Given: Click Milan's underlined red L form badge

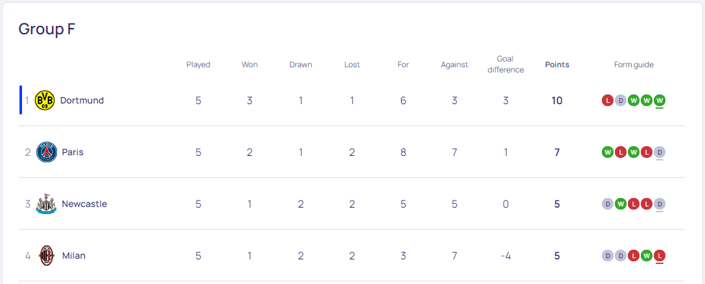Looking at the screenshot, I should (660, 256).
